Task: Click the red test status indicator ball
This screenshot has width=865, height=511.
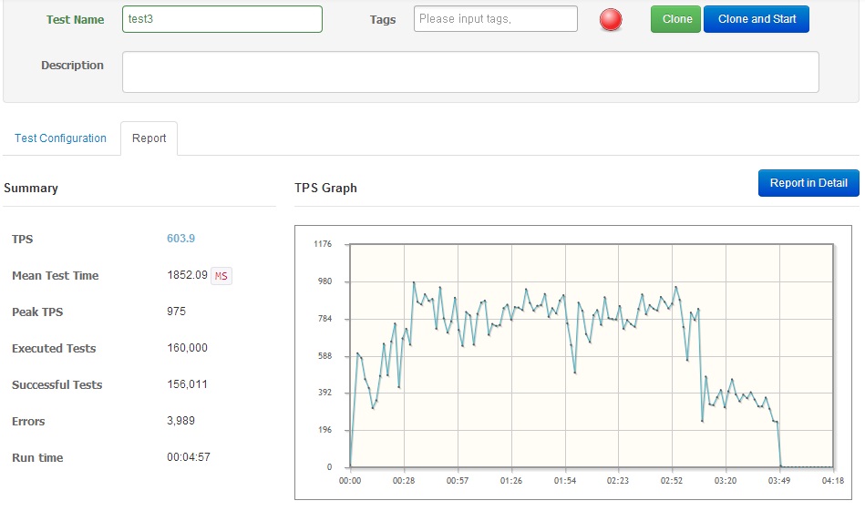Action: pyautogui.click(x=612, y=20)
